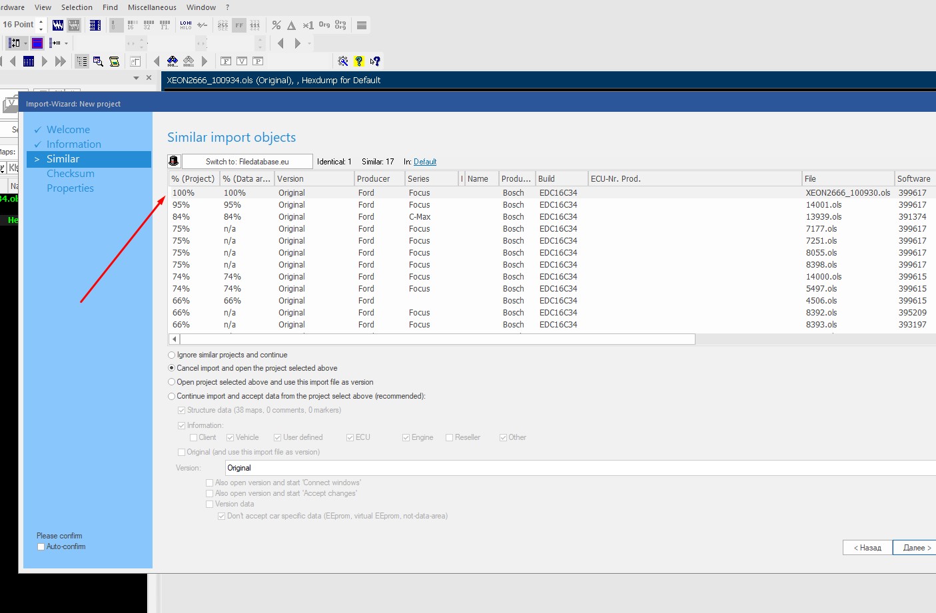Expand the side panel dropdown arrow
The image size is (936, 613).
click(x=137, y=78)
